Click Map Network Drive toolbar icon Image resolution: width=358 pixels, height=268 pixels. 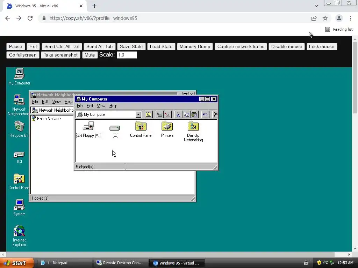pyautogui.click(x=159, y=114)
